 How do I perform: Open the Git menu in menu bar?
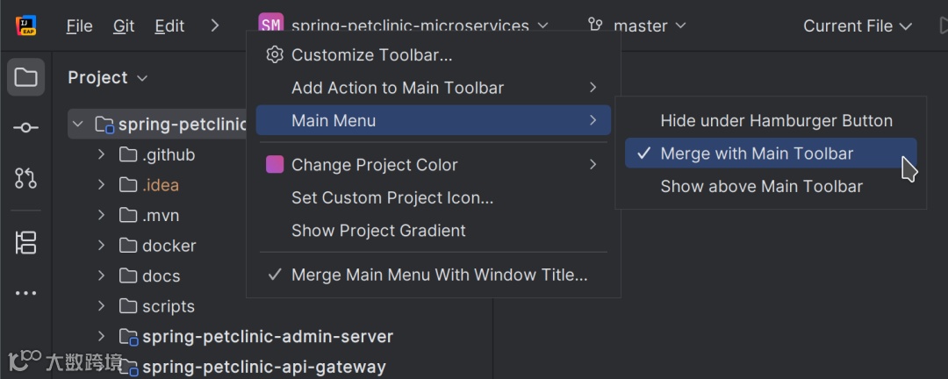point(124,25)
